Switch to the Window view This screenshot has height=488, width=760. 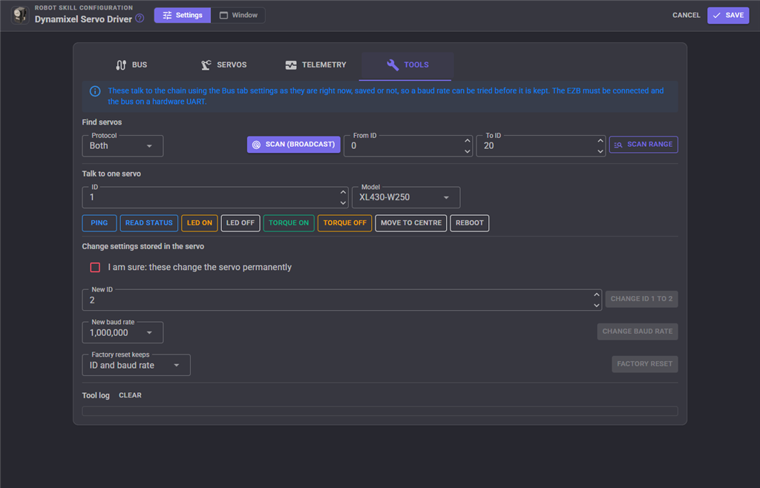pos(238,15)
